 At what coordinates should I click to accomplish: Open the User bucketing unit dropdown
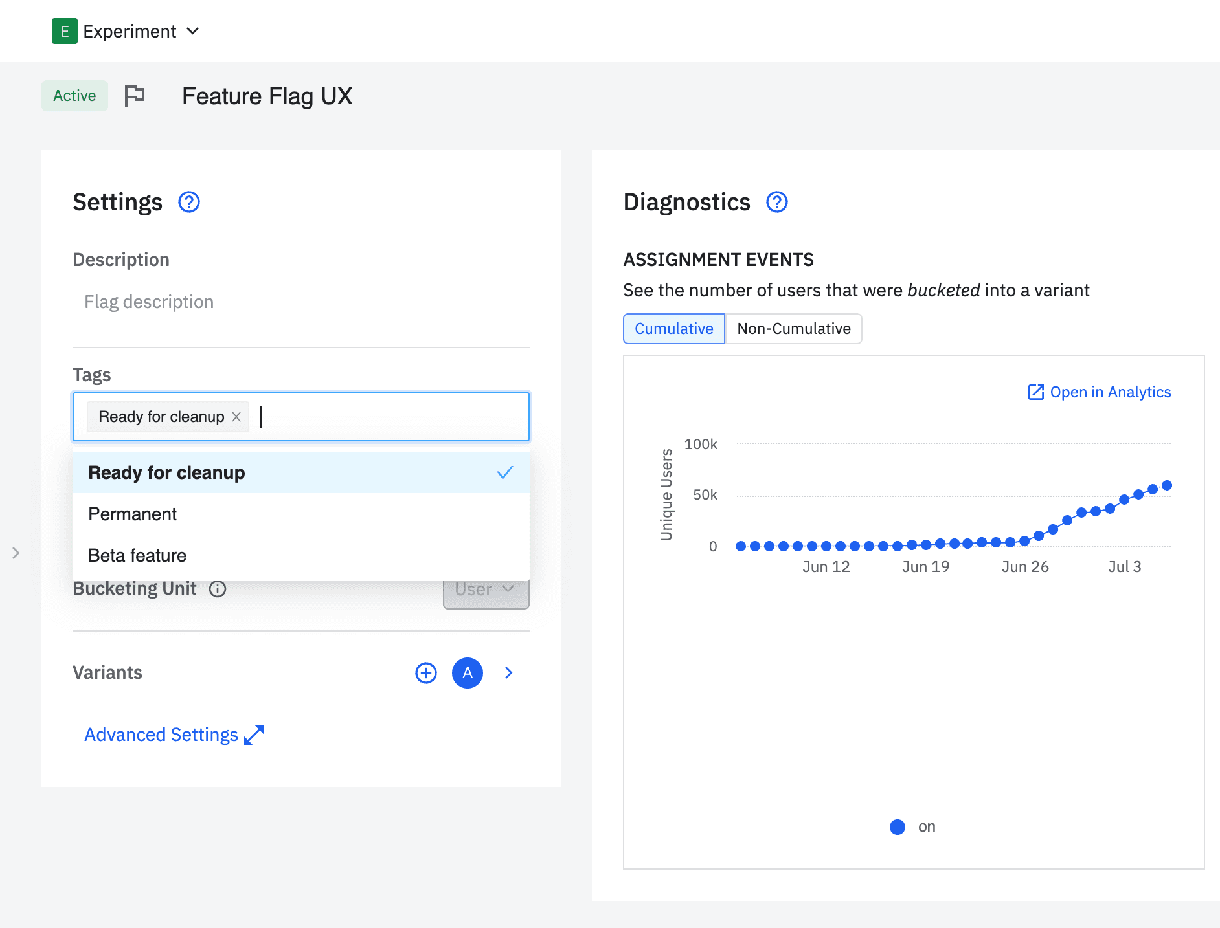click(486, 589)
